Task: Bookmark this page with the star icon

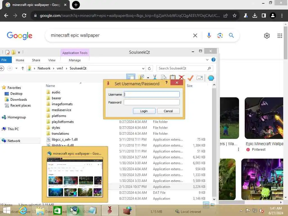Action: tap(235, 16)
